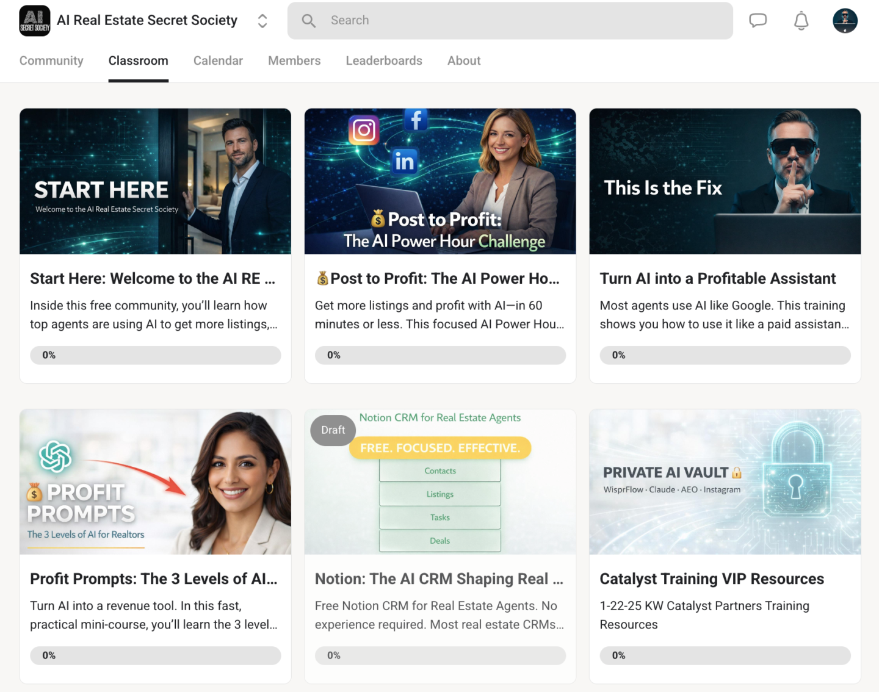Viewport: 879px width, 692px height.
Task: Go to the Calendar tab
Action: coord(218,61)
